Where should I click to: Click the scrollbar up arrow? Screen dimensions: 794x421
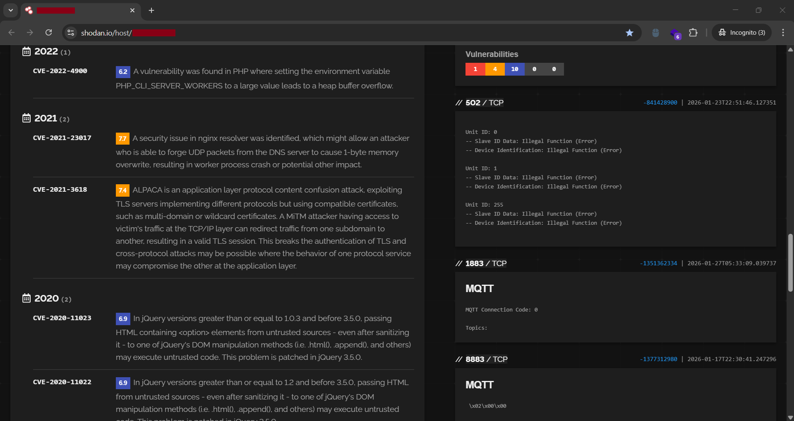[x=789, y=50]
